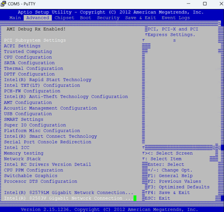Select PCH-FW Configuration
The width and height of the screenshot is (224, 212).
32,91
